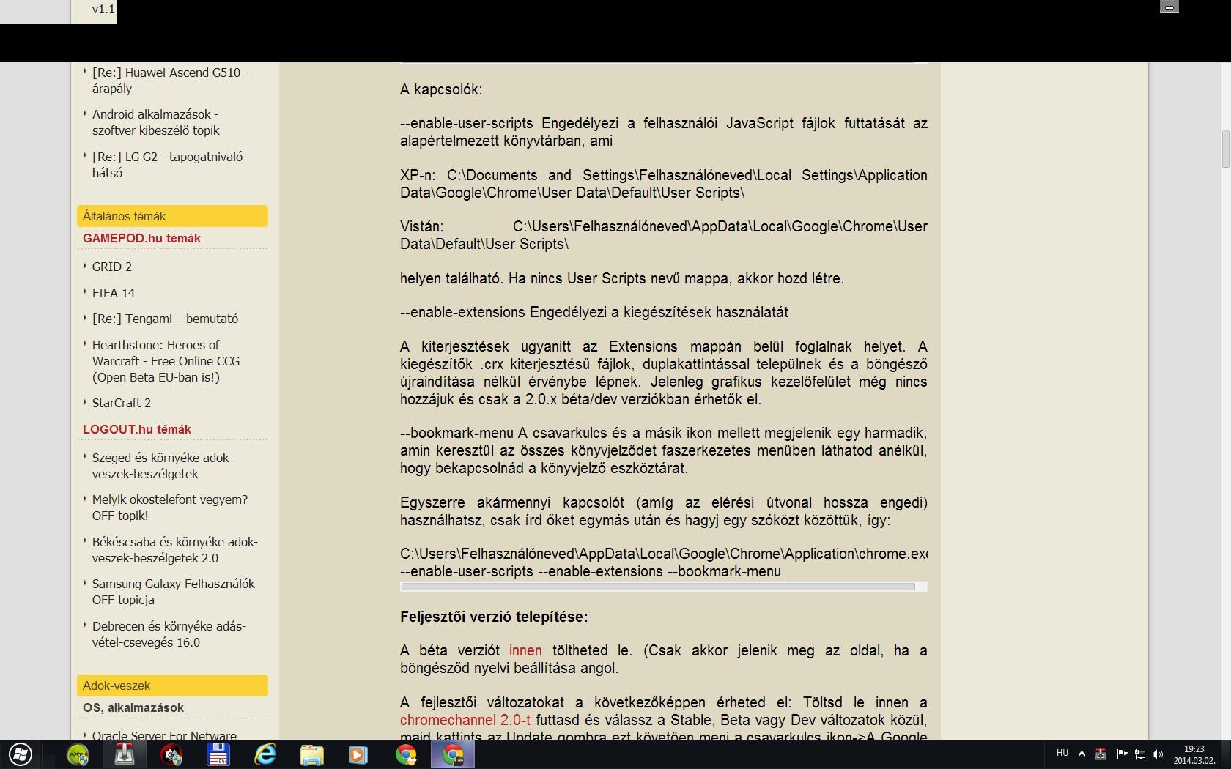Open 'LG G2 - tapogatnivaló hátsó' topic

(x=167, y=165)
